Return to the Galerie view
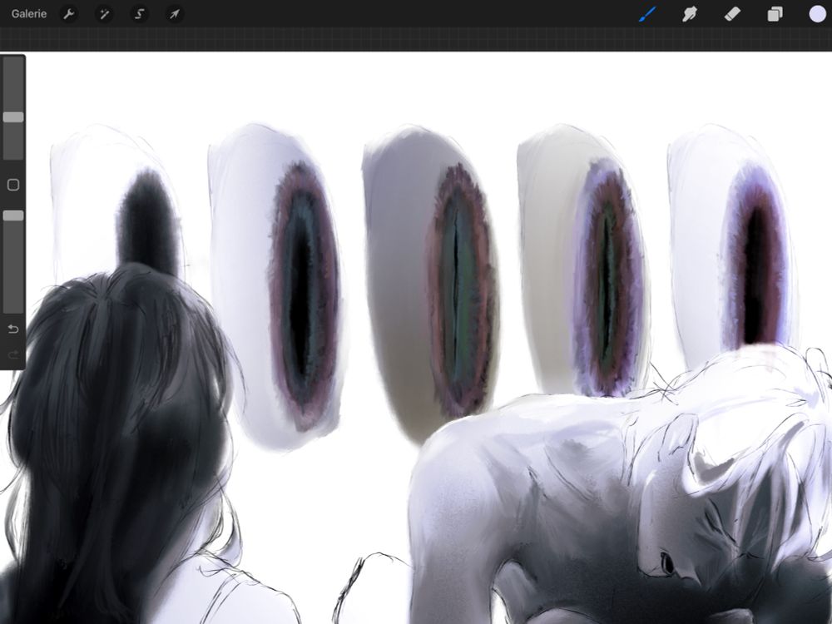 28,14
